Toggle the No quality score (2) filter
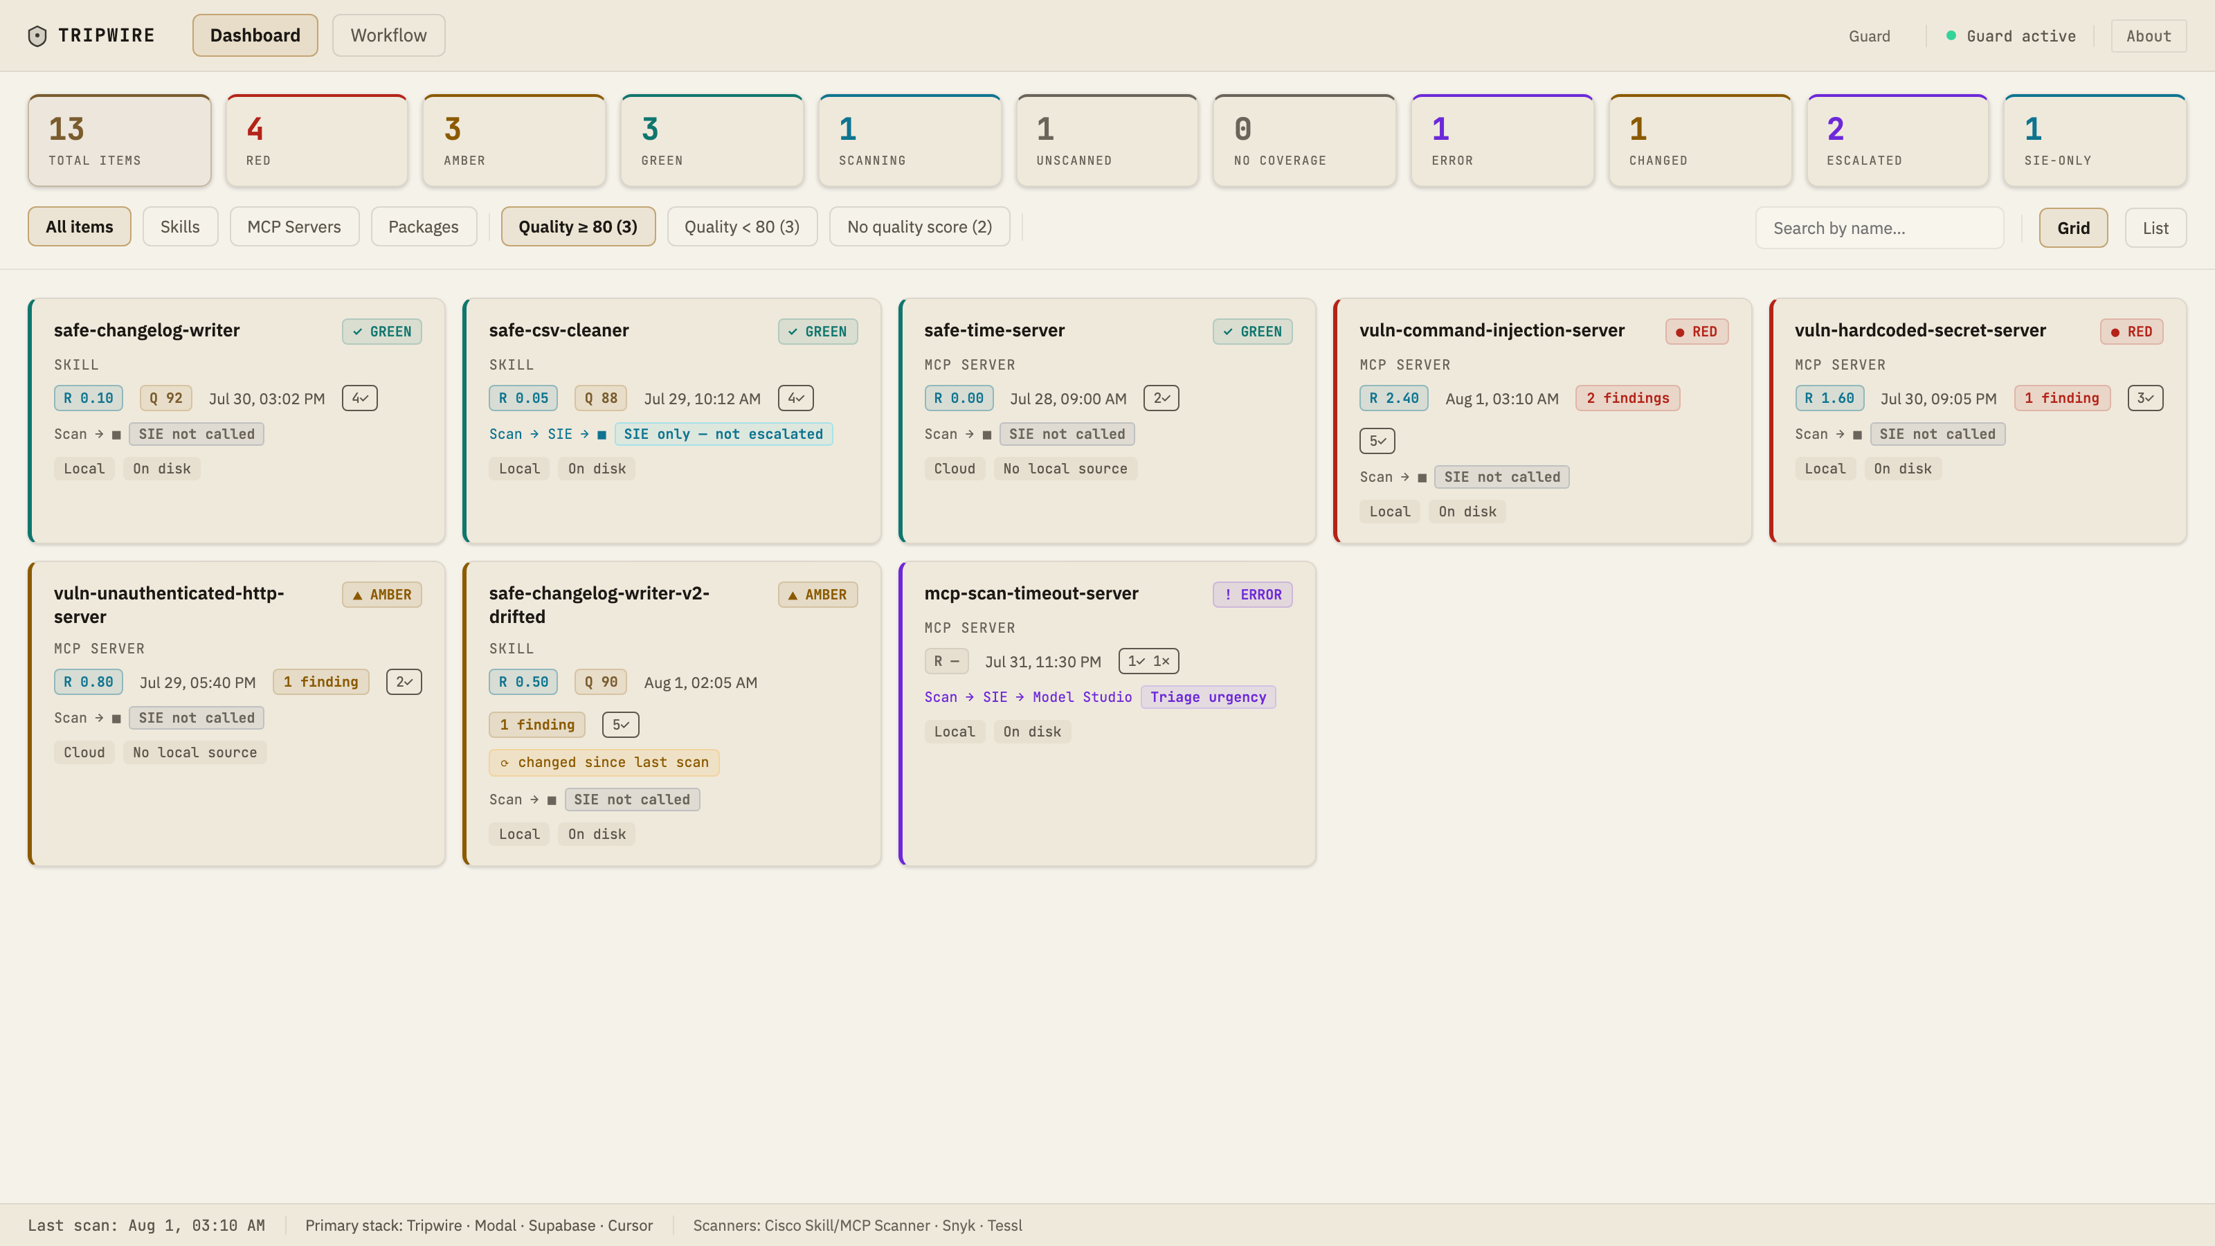Image resolution: width=2215 pixels, height=1246 pixels. 919,226
